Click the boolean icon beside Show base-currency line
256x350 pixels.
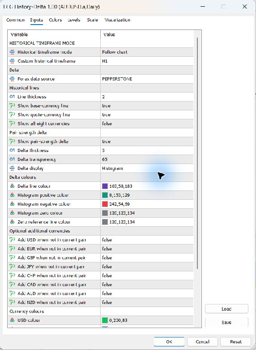(12, 105)
